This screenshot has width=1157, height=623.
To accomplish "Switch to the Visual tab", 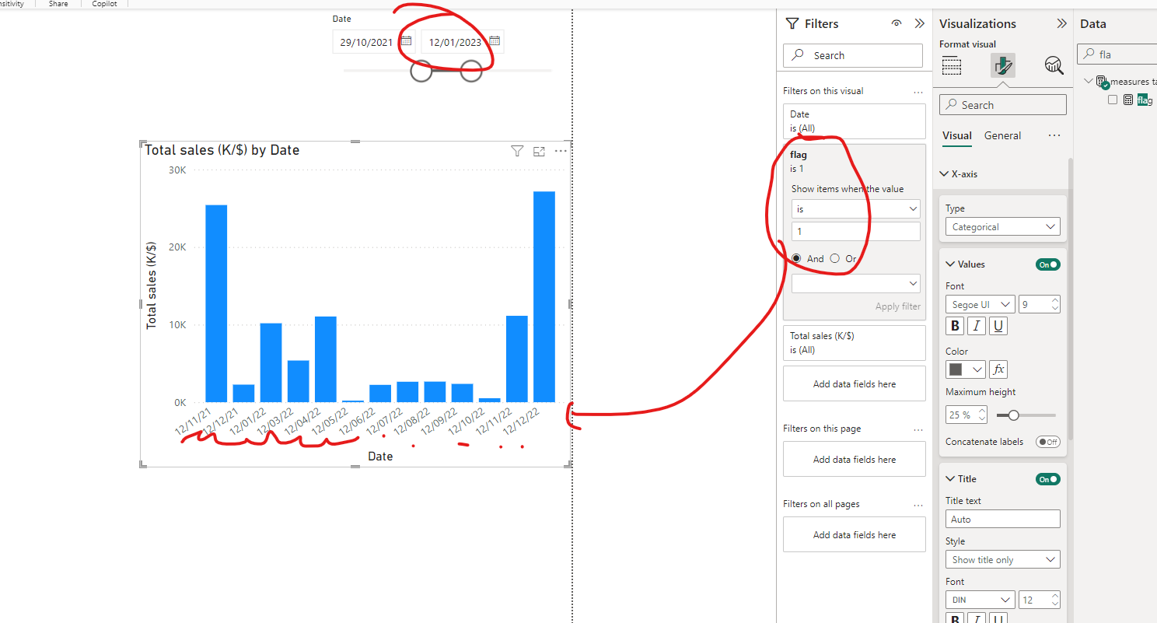I will pyautogui.click(x=957, y=135).
